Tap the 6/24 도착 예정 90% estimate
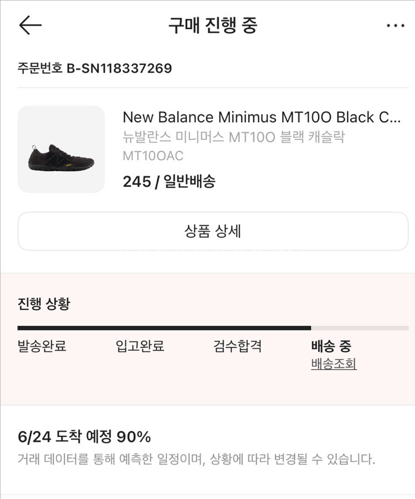The width and height of the screenshot is (415, 499). pos(84,436)
